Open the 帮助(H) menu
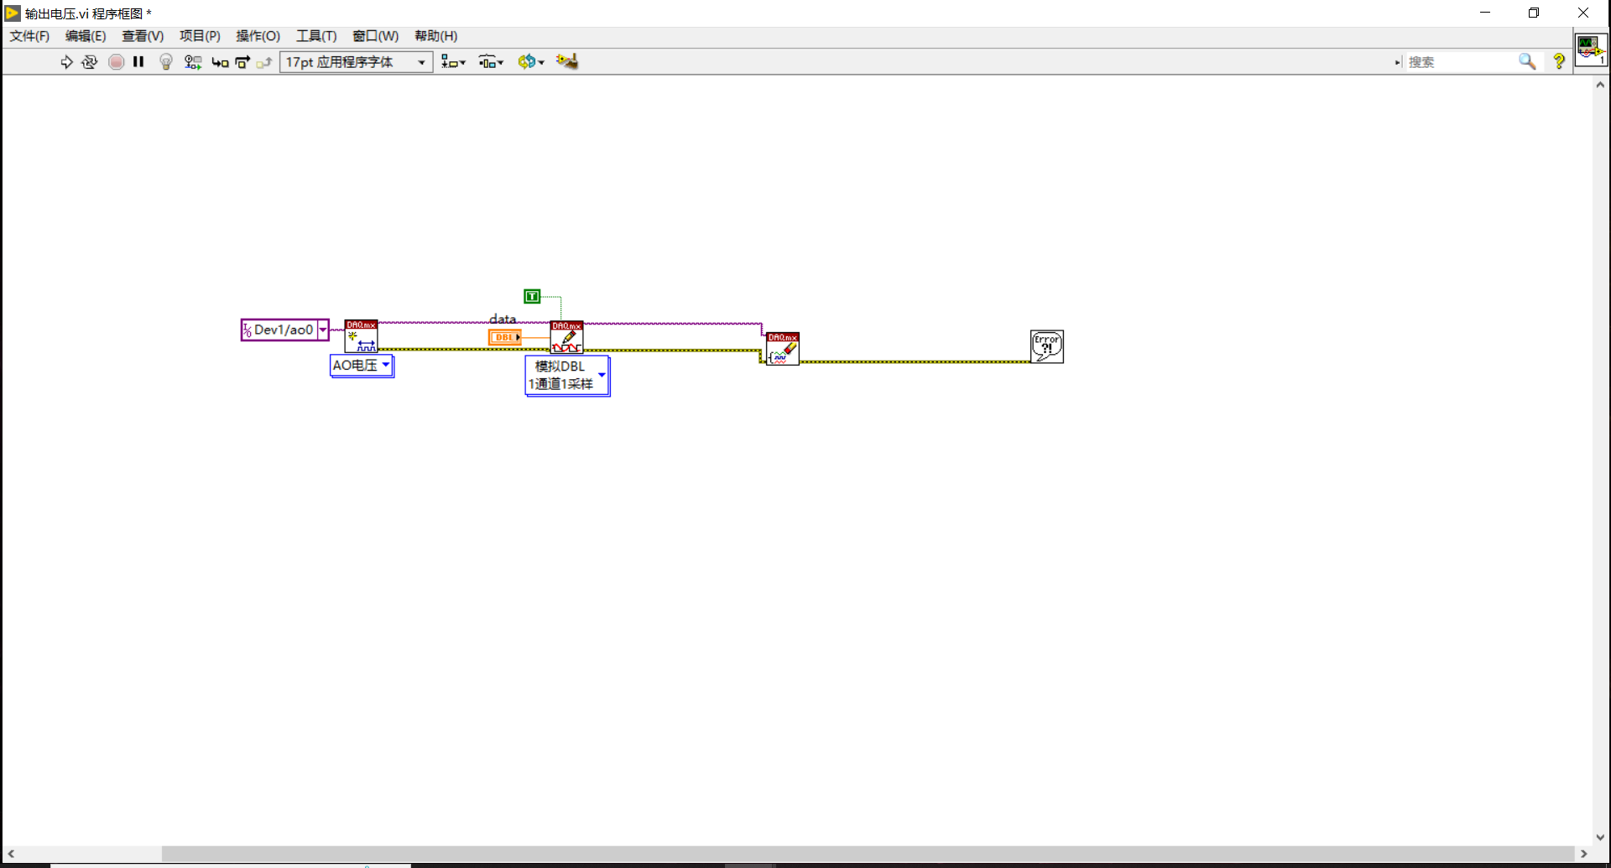1611x868 pixels. [x=435, y=36]
